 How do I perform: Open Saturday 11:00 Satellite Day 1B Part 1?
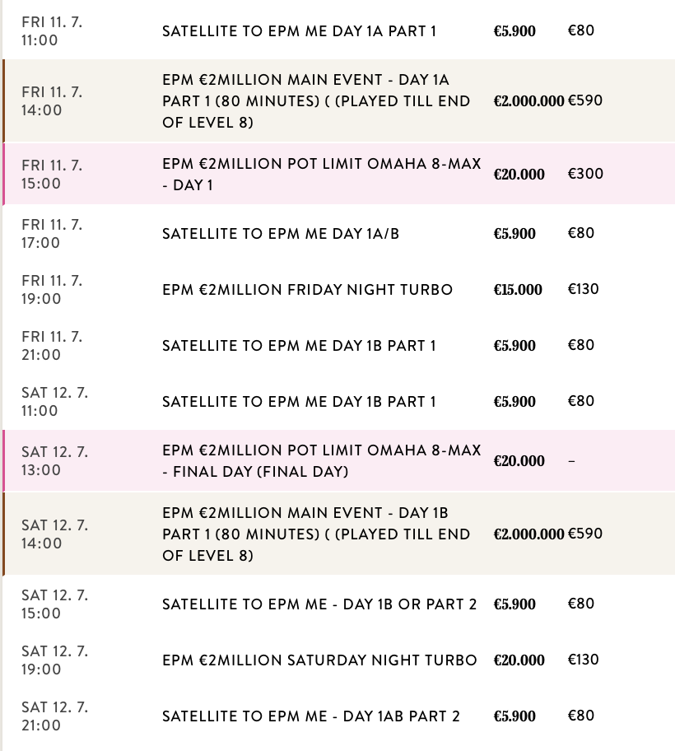[299, 402]
